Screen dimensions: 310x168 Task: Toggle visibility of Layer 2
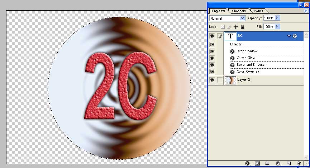[212, 80]
